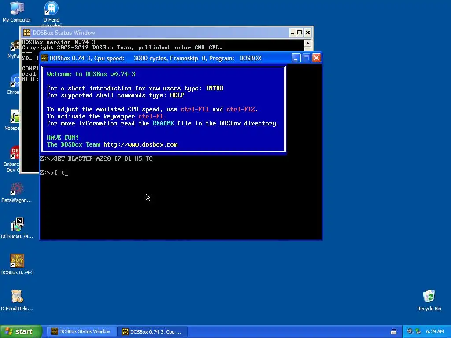Select the D-Fend Reloaded desktop shortcut

(x=51, y=13)
